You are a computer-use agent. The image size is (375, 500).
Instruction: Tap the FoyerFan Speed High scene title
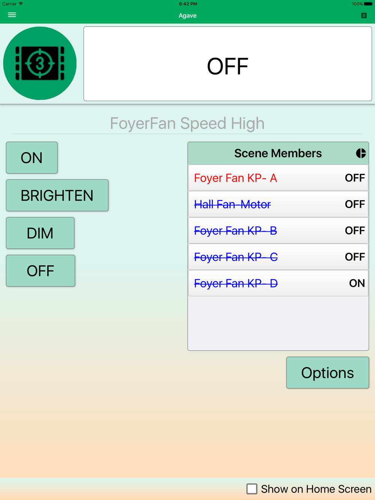coord(187,123)
